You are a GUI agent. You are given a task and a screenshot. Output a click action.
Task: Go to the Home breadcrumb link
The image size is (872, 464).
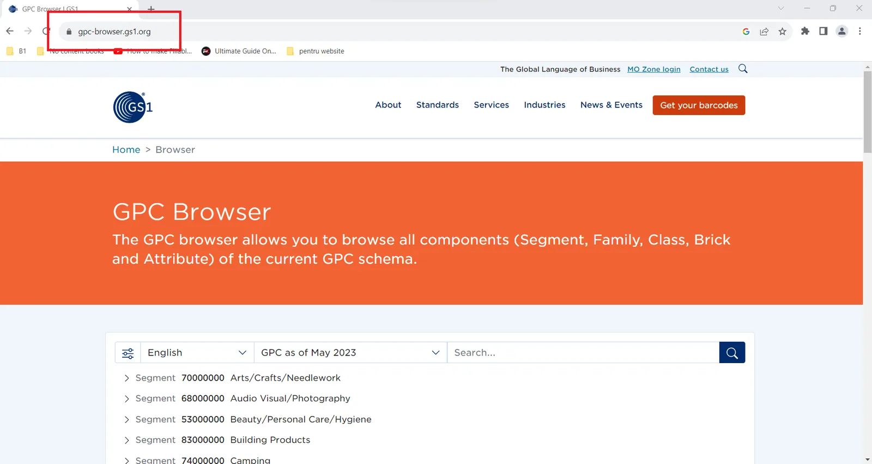tap(126, 150)
